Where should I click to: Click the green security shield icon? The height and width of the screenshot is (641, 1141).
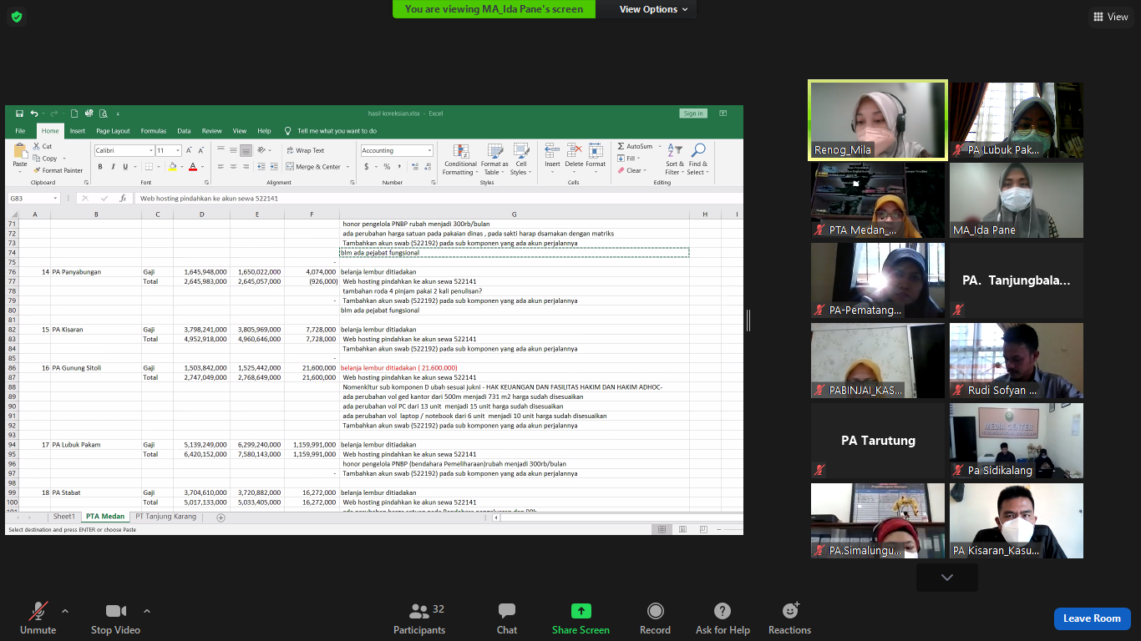coord(17,17)
